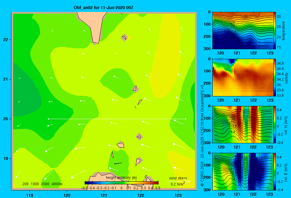Click the 34.8 tick on salinity scale
Viewport: 291px width, 198px height.
(x=280, y=63)
